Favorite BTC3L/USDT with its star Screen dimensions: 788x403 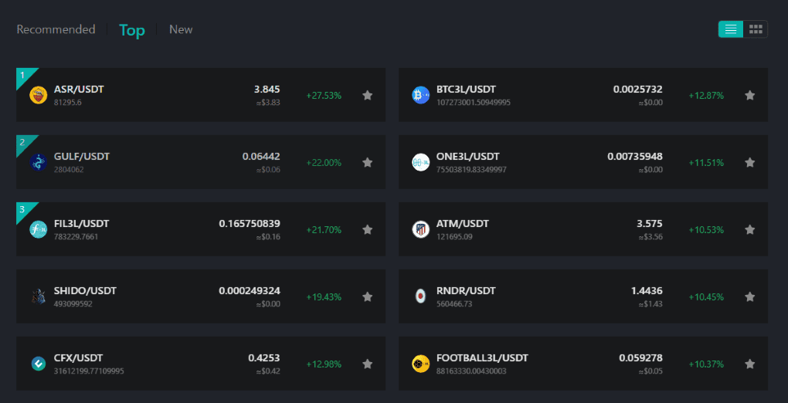(750, 95)
